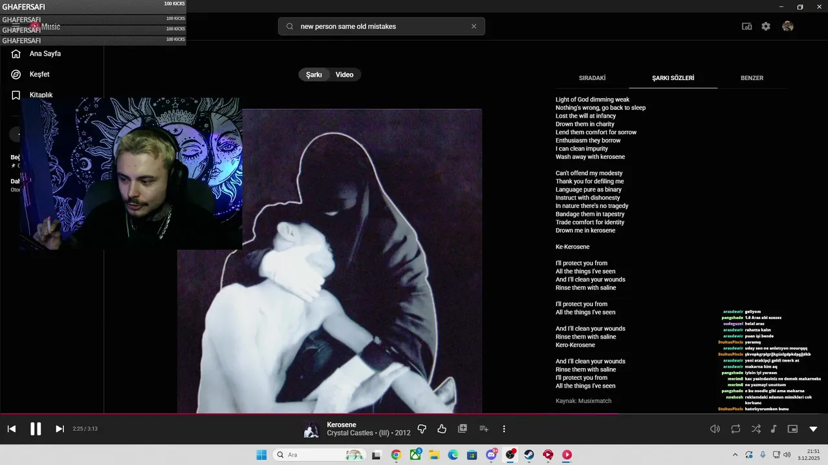
Task: Open Discord from the taskbar
Action: (491, 455)
